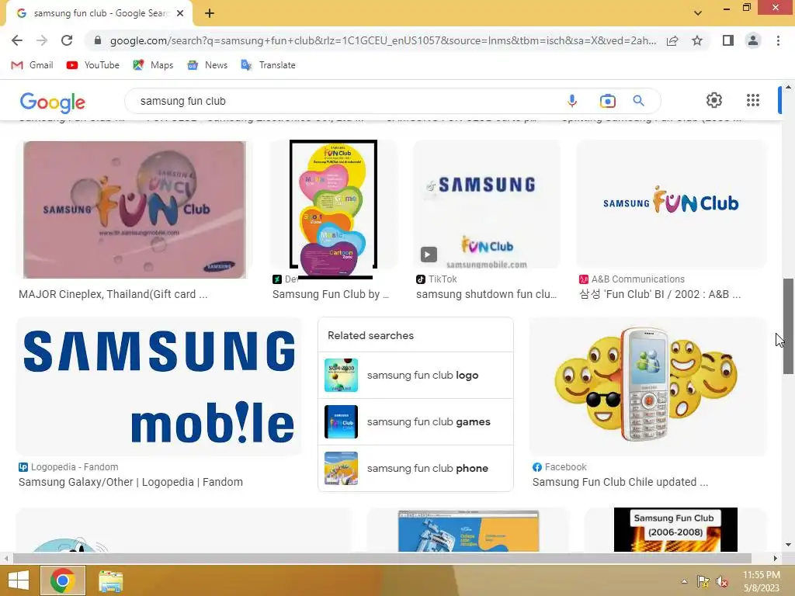The image size is (795, 596).
Task: Select related search samsung fun club logo
Action: tap(416, 375)
